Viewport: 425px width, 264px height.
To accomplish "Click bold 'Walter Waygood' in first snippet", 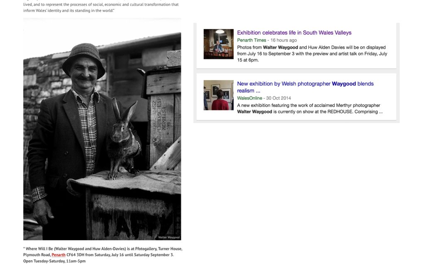I will click(280, 47).
